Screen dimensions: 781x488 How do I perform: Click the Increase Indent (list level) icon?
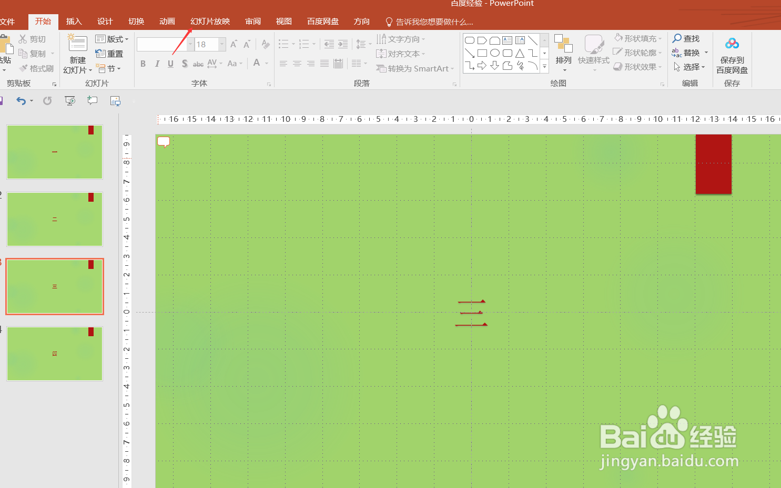pos(343,44)
